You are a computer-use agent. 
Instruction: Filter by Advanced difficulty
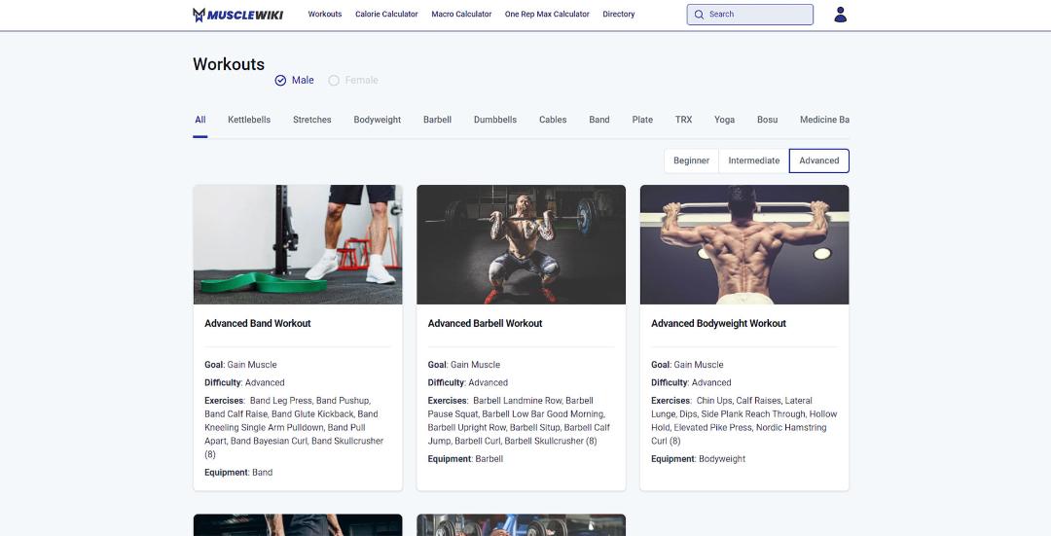coord(819,161)
